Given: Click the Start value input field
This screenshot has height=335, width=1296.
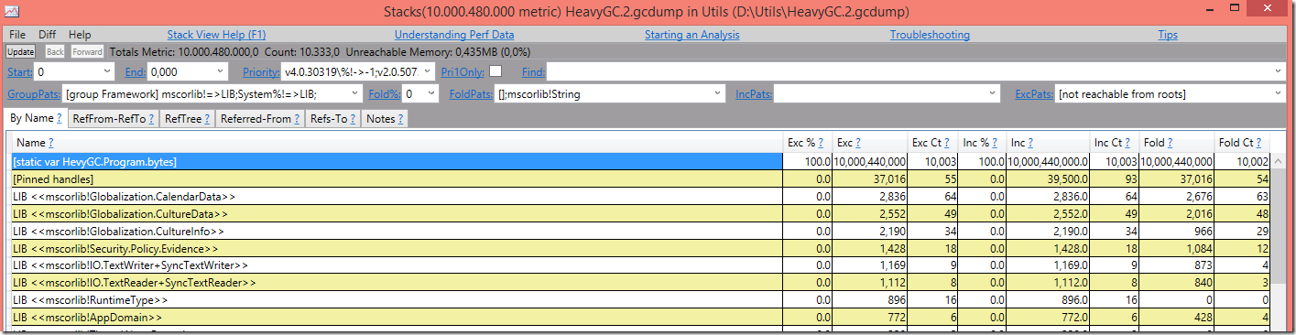Looking at the screenshot, I should click(x=69, y=71).
